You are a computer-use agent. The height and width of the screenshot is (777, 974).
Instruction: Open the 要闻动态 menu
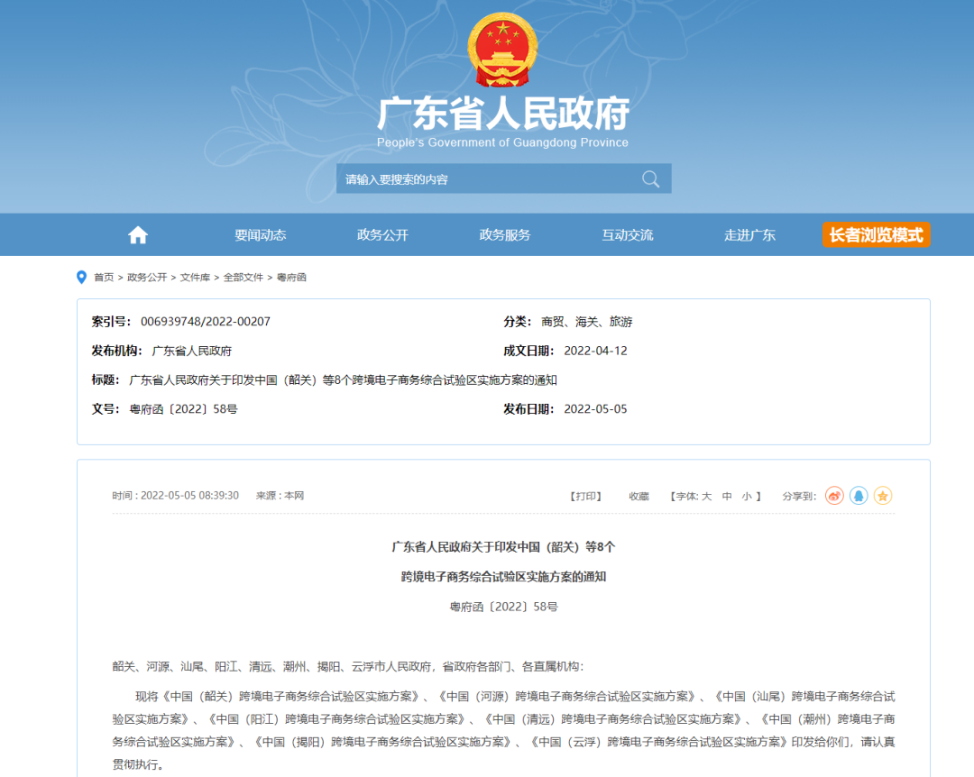click(261, 235)
